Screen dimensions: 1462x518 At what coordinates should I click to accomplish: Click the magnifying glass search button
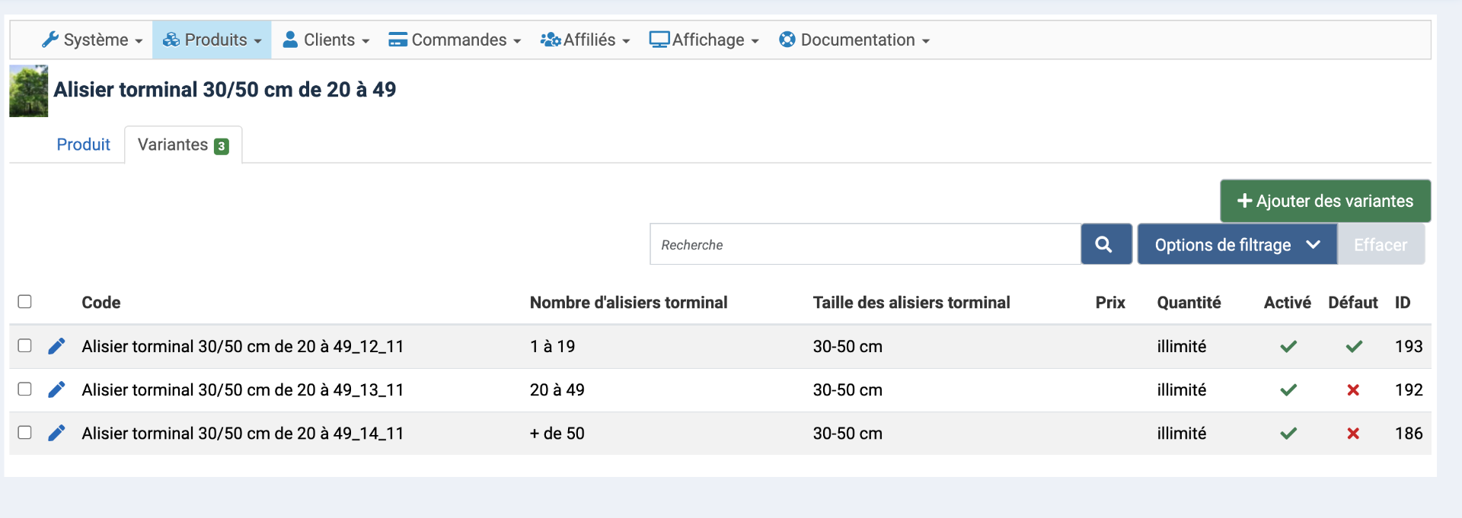(x=1106, y=244)
